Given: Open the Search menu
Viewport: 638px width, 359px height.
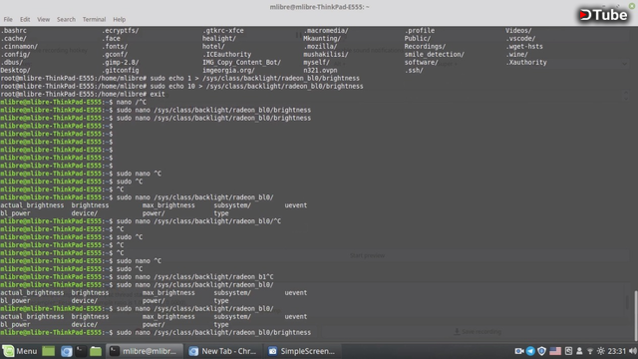Looking at the screenshot, I should coord(66,19).
